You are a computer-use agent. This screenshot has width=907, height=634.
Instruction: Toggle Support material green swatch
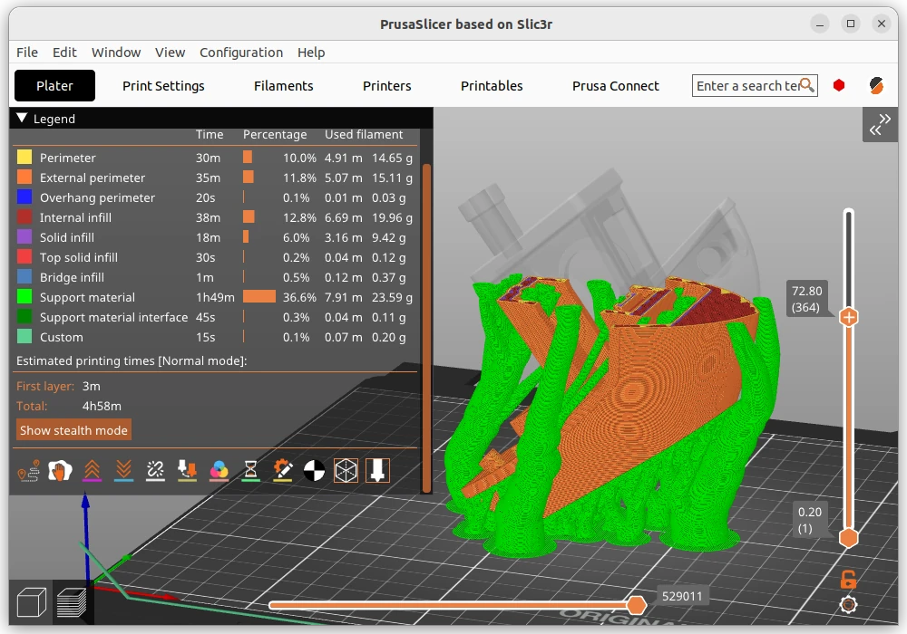tap(24, 297)
